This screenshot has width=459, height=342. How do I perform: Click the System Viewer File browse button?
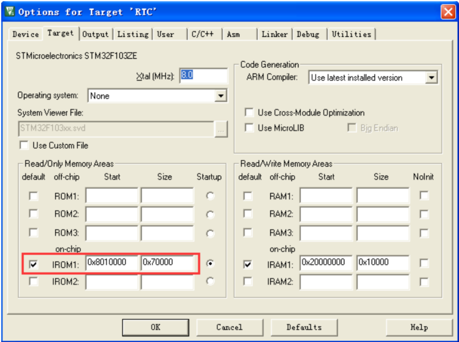click(x=221, y=129)
